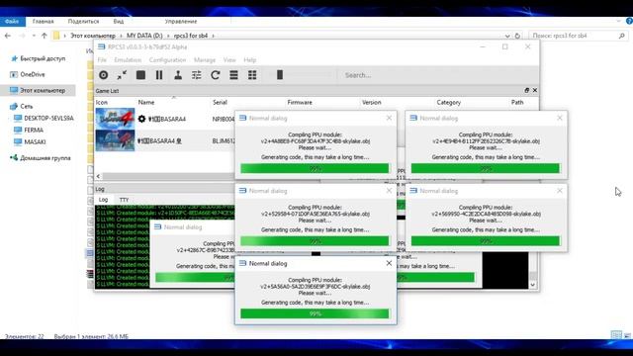The image size is (633, 356).
Task: Click the Icon column header
Action: (x=102, y=103)
